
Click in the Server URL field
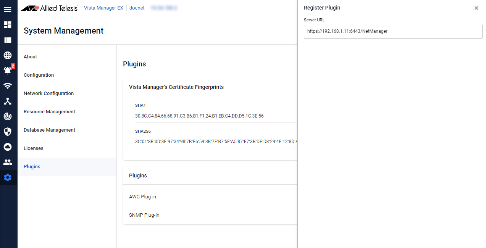click(393, 32)
